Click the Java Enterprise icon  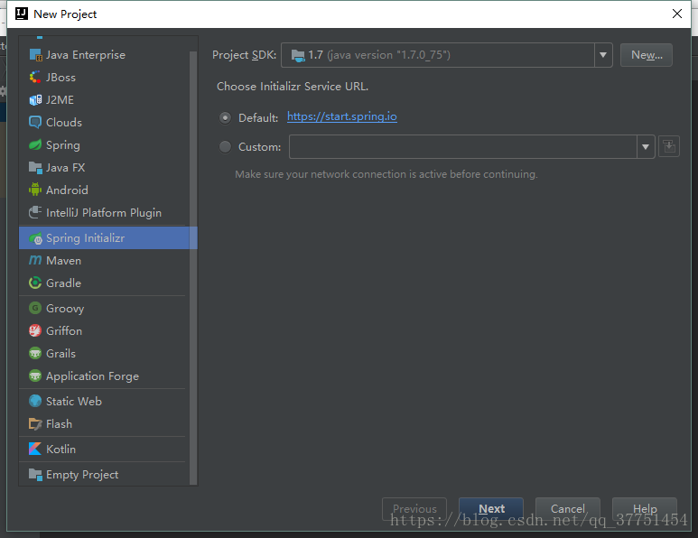point(35,55)
